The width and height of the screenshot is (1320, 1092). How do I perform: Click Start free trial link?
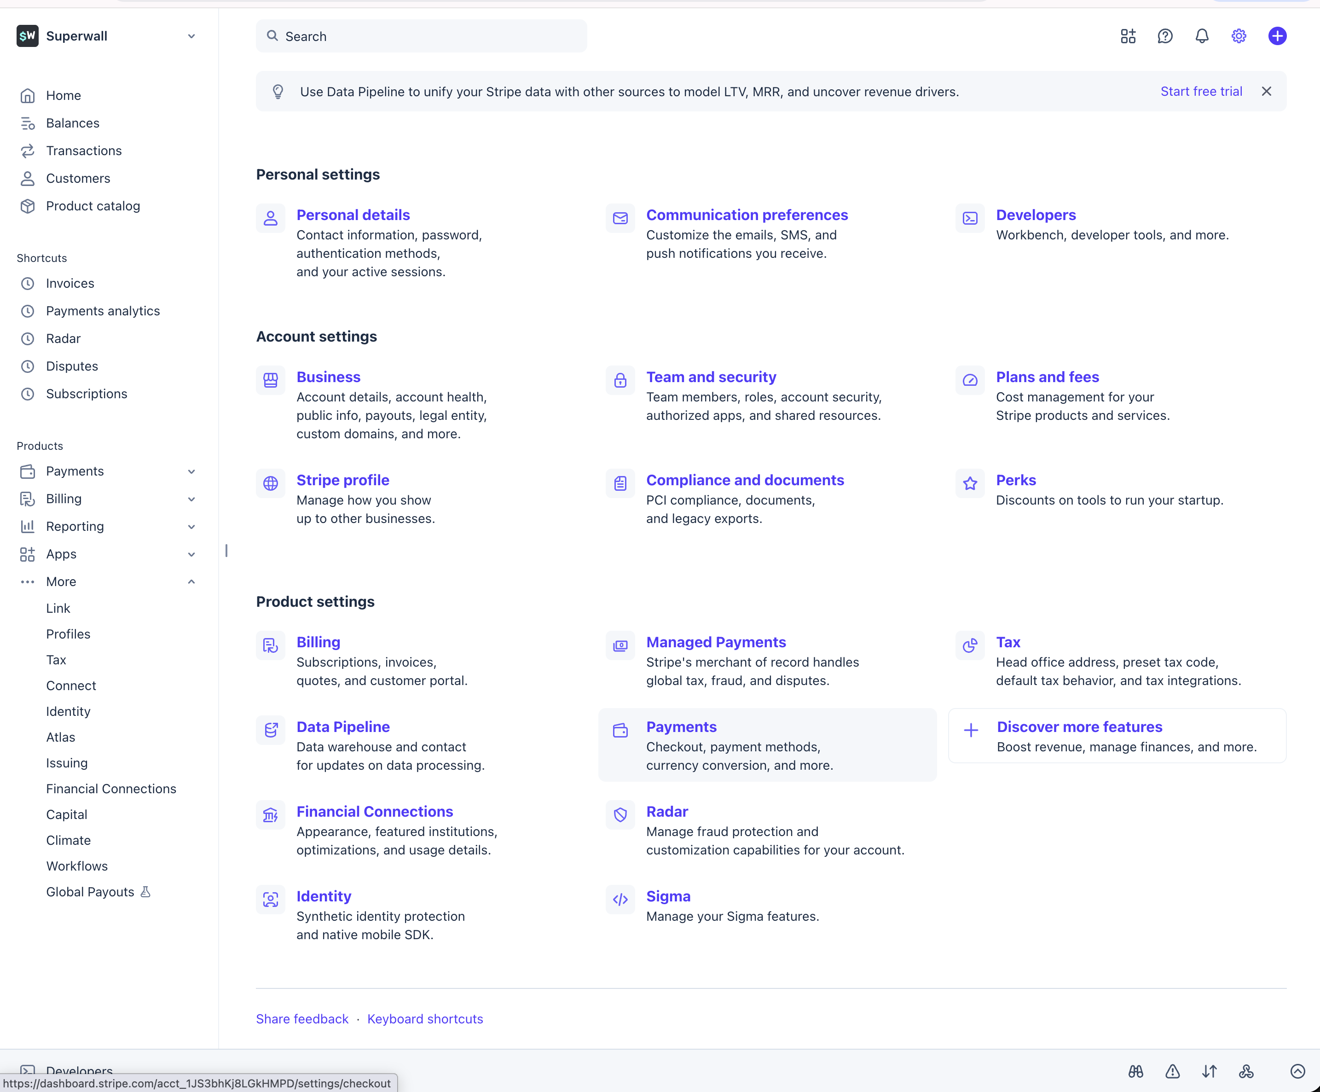[1201, 91]
